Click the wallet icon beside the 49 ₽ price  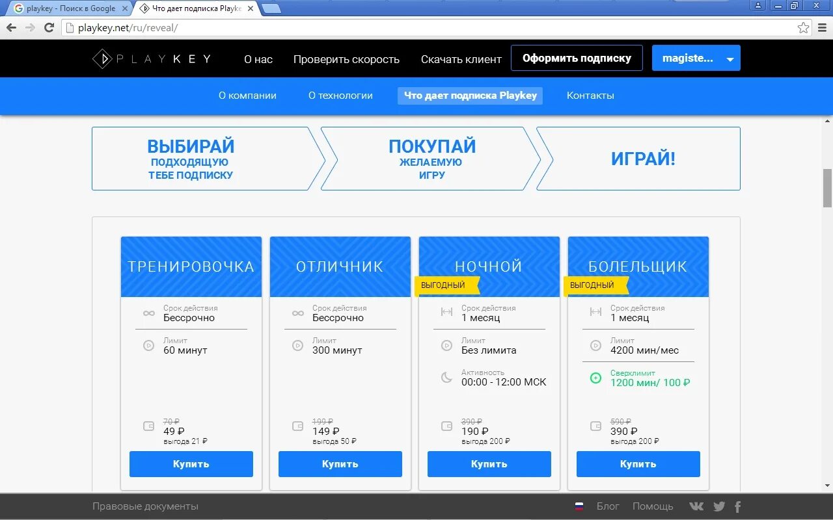click(148, 426)
